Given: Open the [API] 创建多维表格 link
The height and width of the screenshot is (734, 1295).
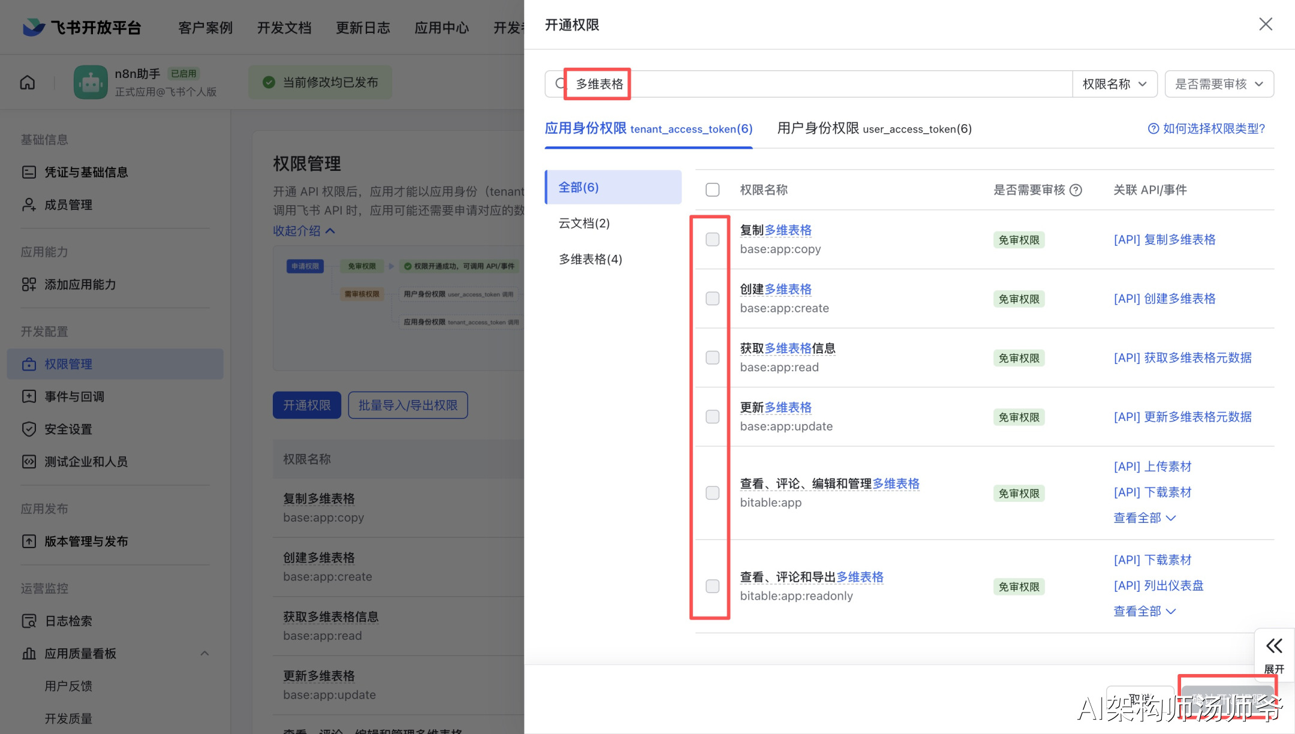Looking at the screenshot, I should pyautogui.click(x=1164, y=299).
